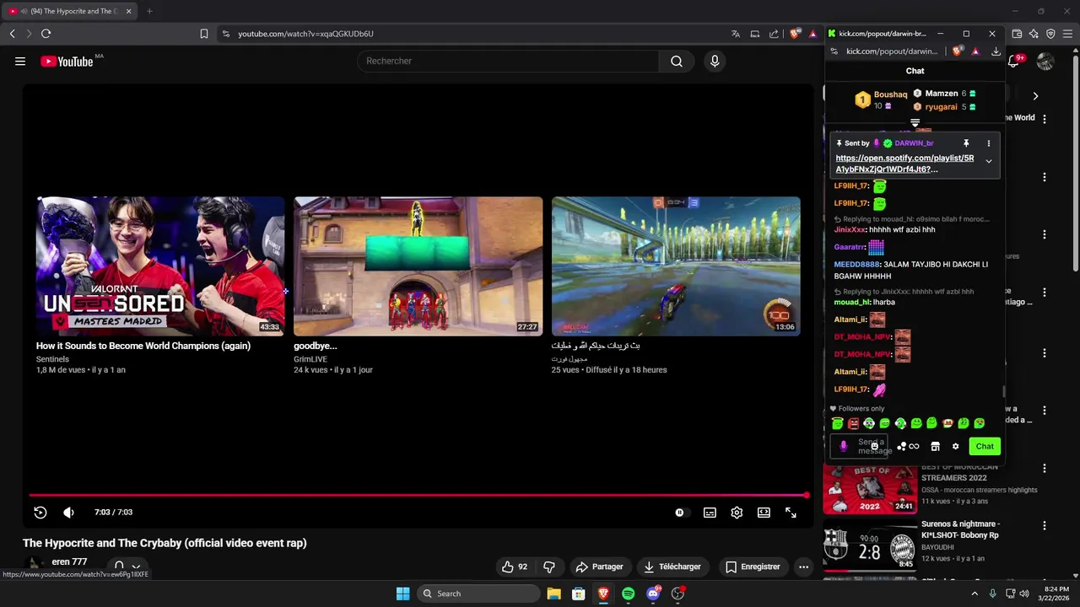Open options for BEST OF MOROCCAN STREAMERS video
The height and width of the screenshot is (607, 1080).
click(1045, 469)
